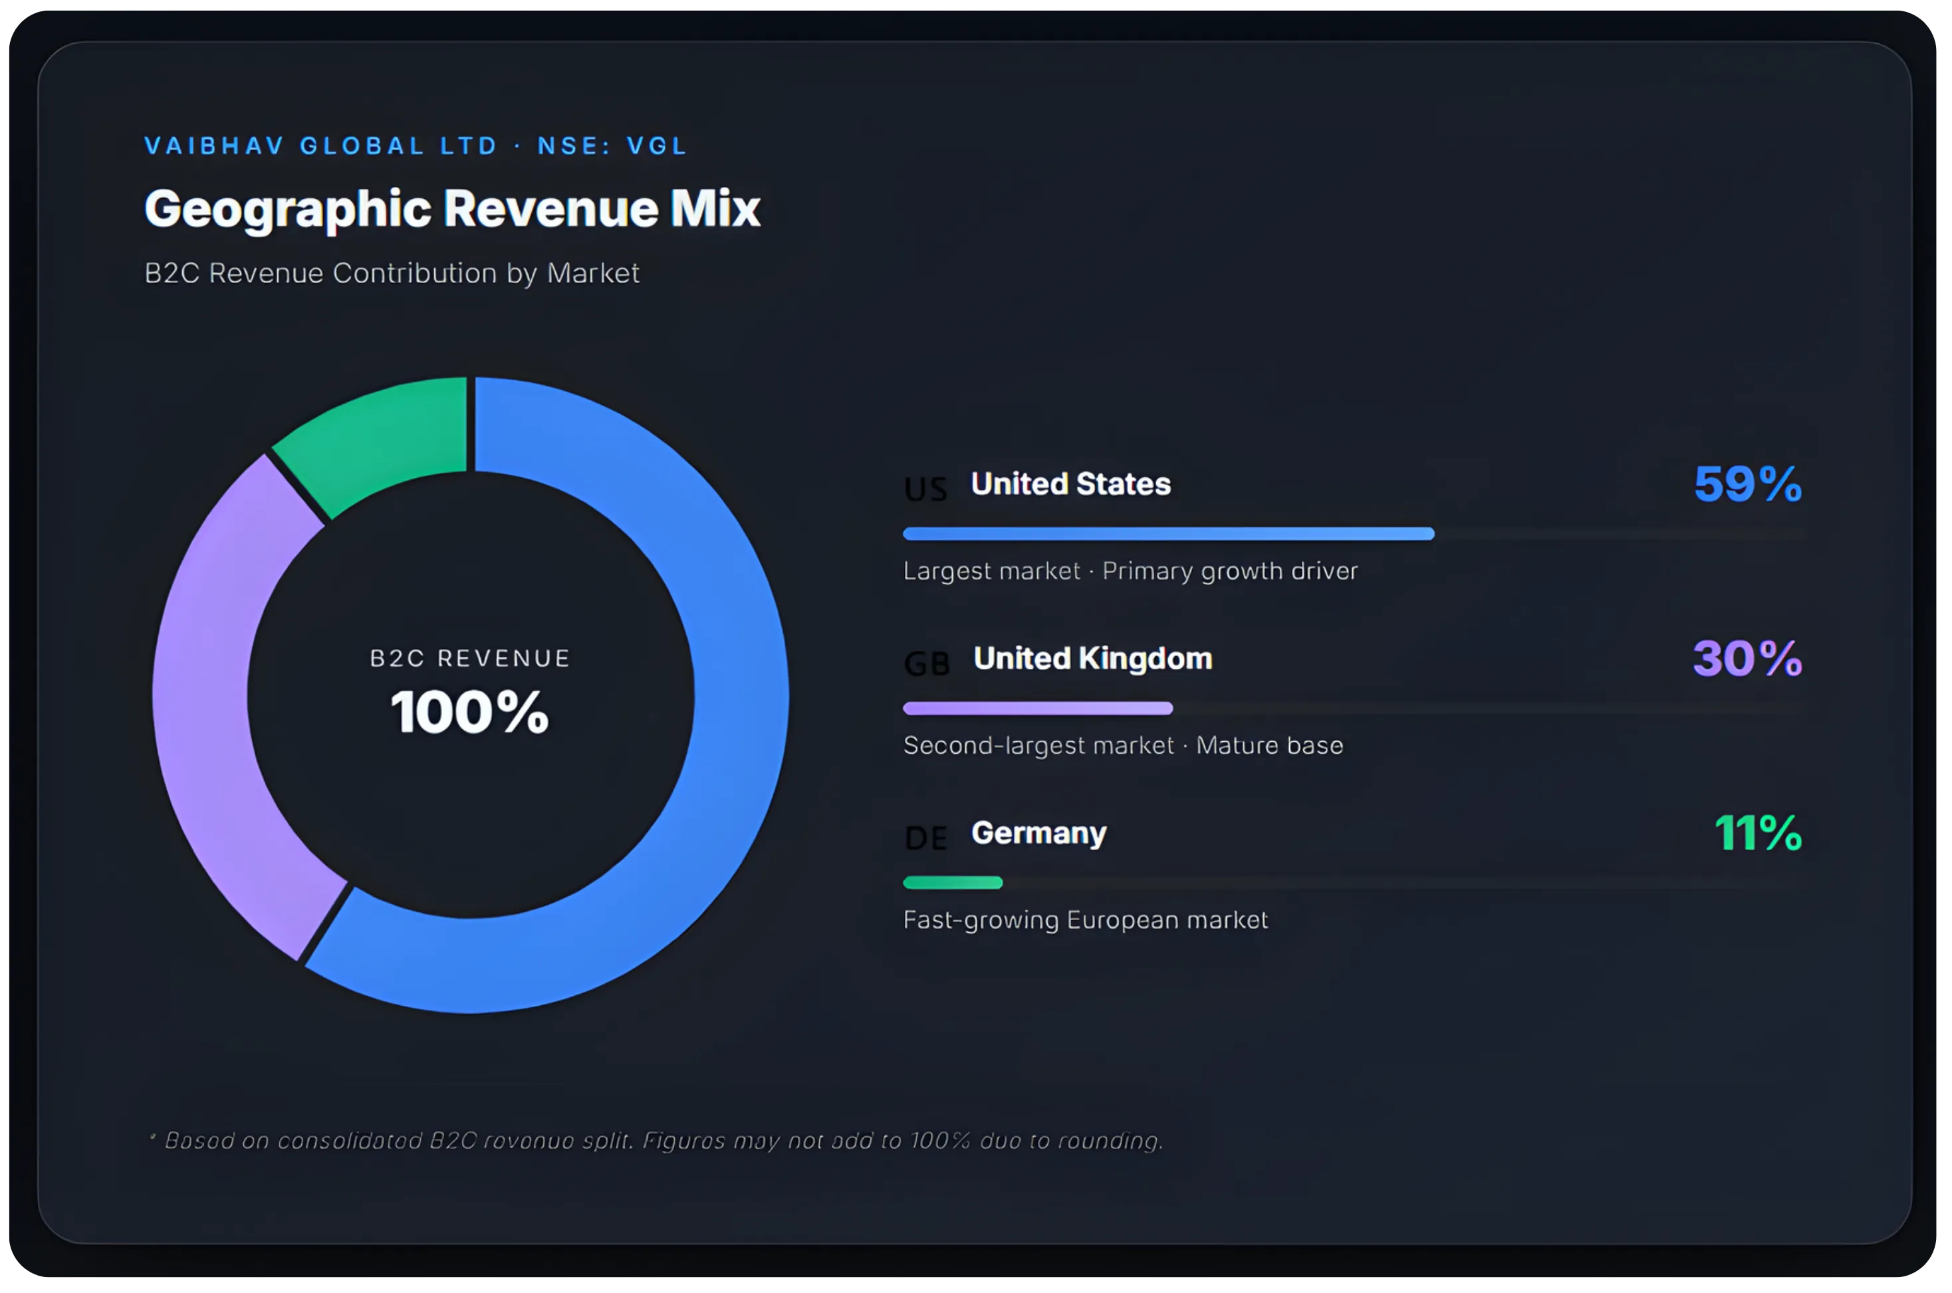Screen dimensions: 1952x1293
Task: Click the Vaibhav Global Ltd NSE header
Action: (416, 146)
